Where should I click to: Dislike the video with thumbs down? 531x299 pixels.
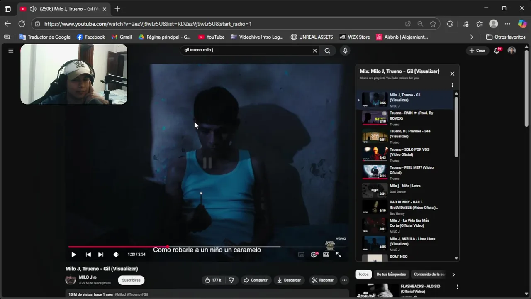pos(231,280)
